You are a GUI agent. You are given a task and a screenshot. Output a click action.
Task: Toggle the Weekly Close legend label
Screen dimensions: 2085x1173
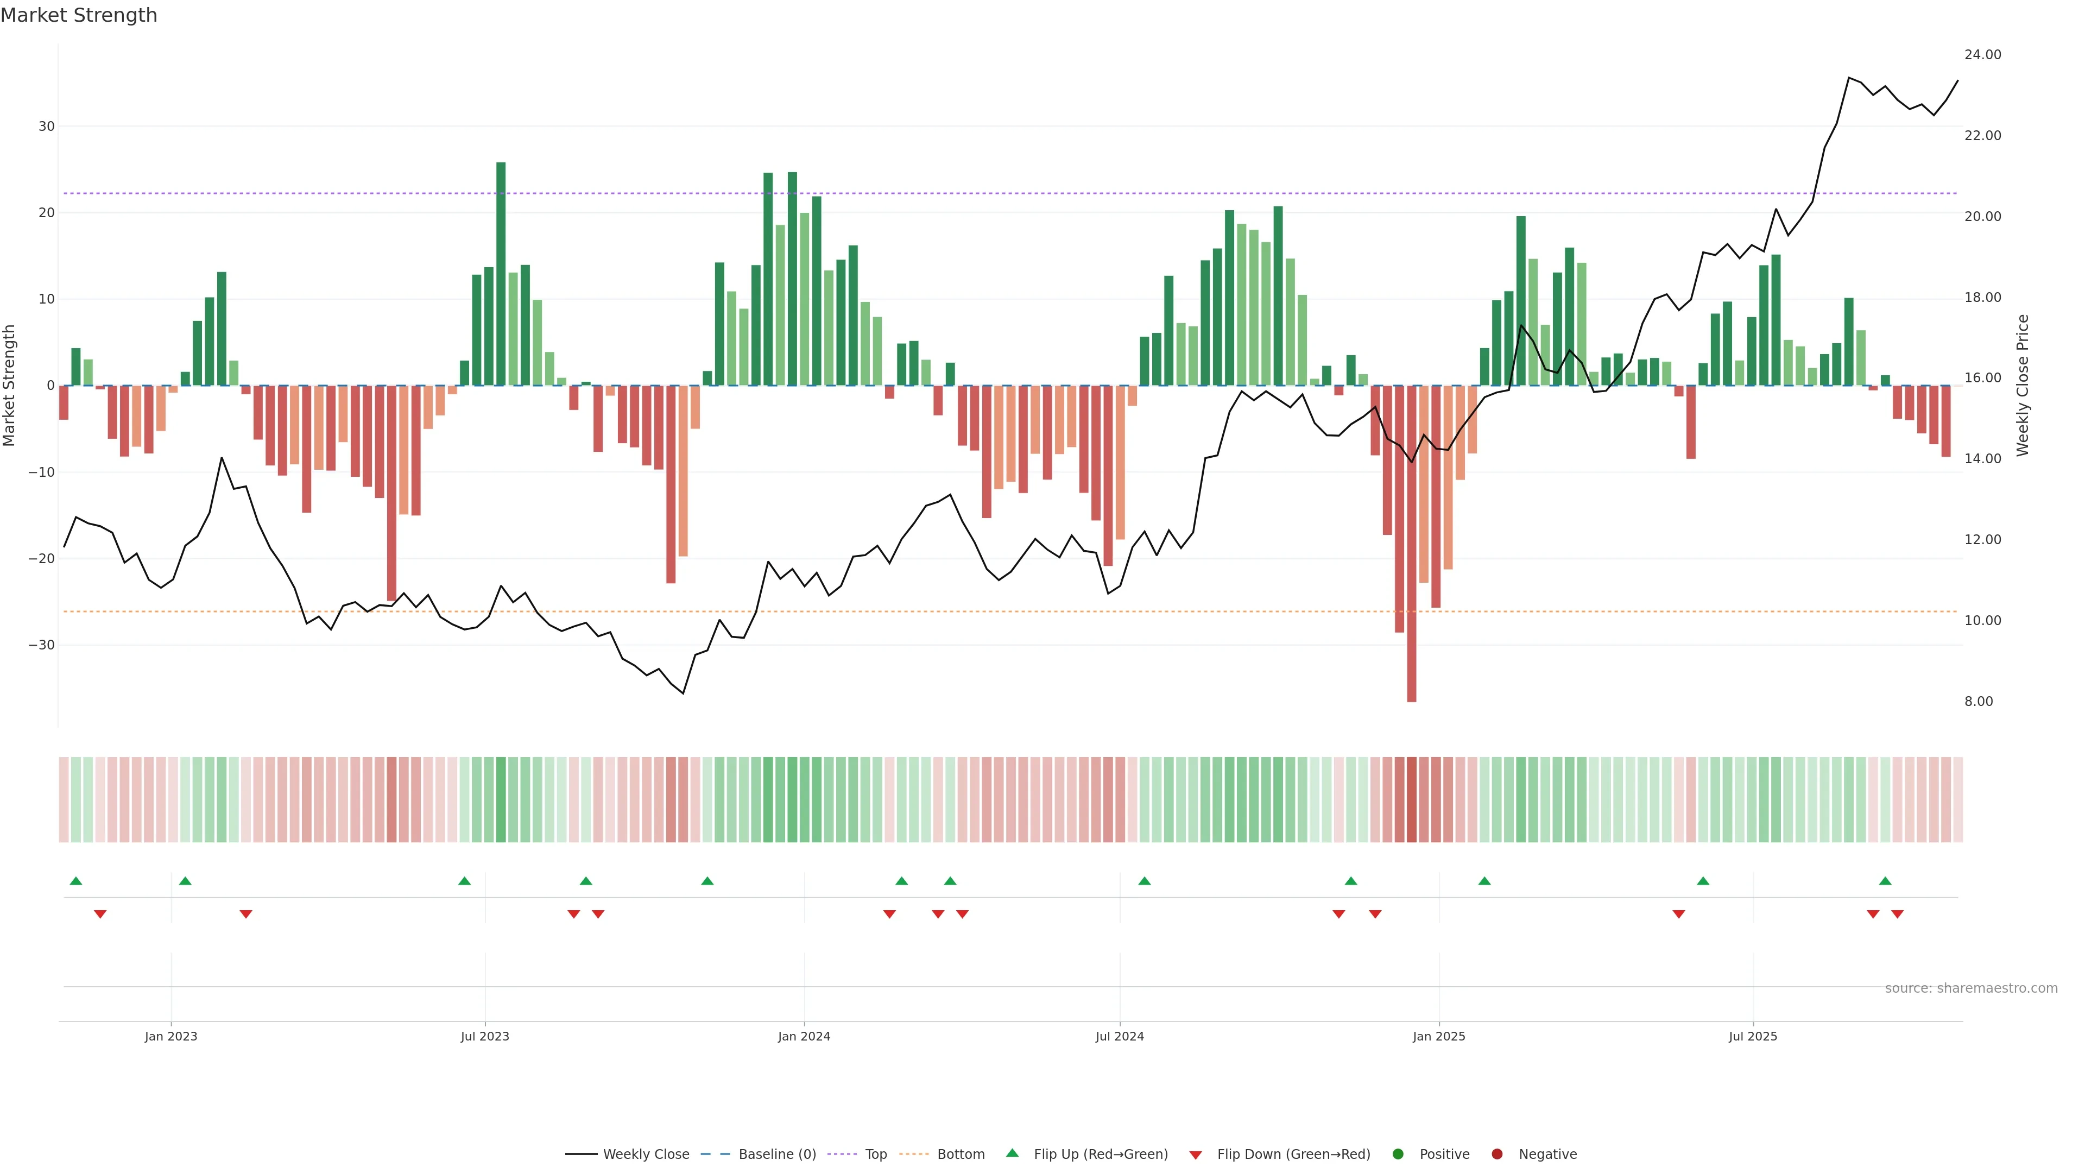click(646, 1153)
